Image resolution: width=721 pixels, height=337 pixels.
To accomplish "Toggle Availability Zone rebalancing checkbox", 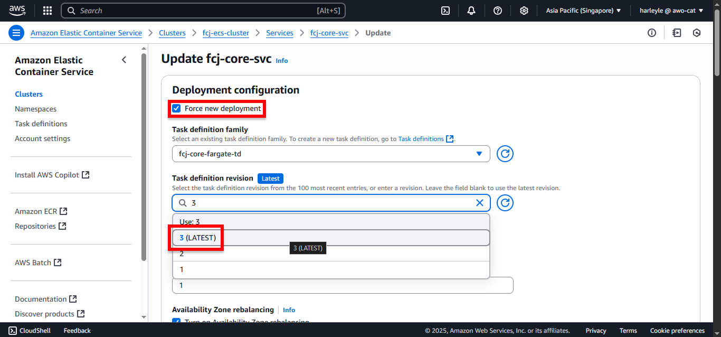I will (176, 322).
